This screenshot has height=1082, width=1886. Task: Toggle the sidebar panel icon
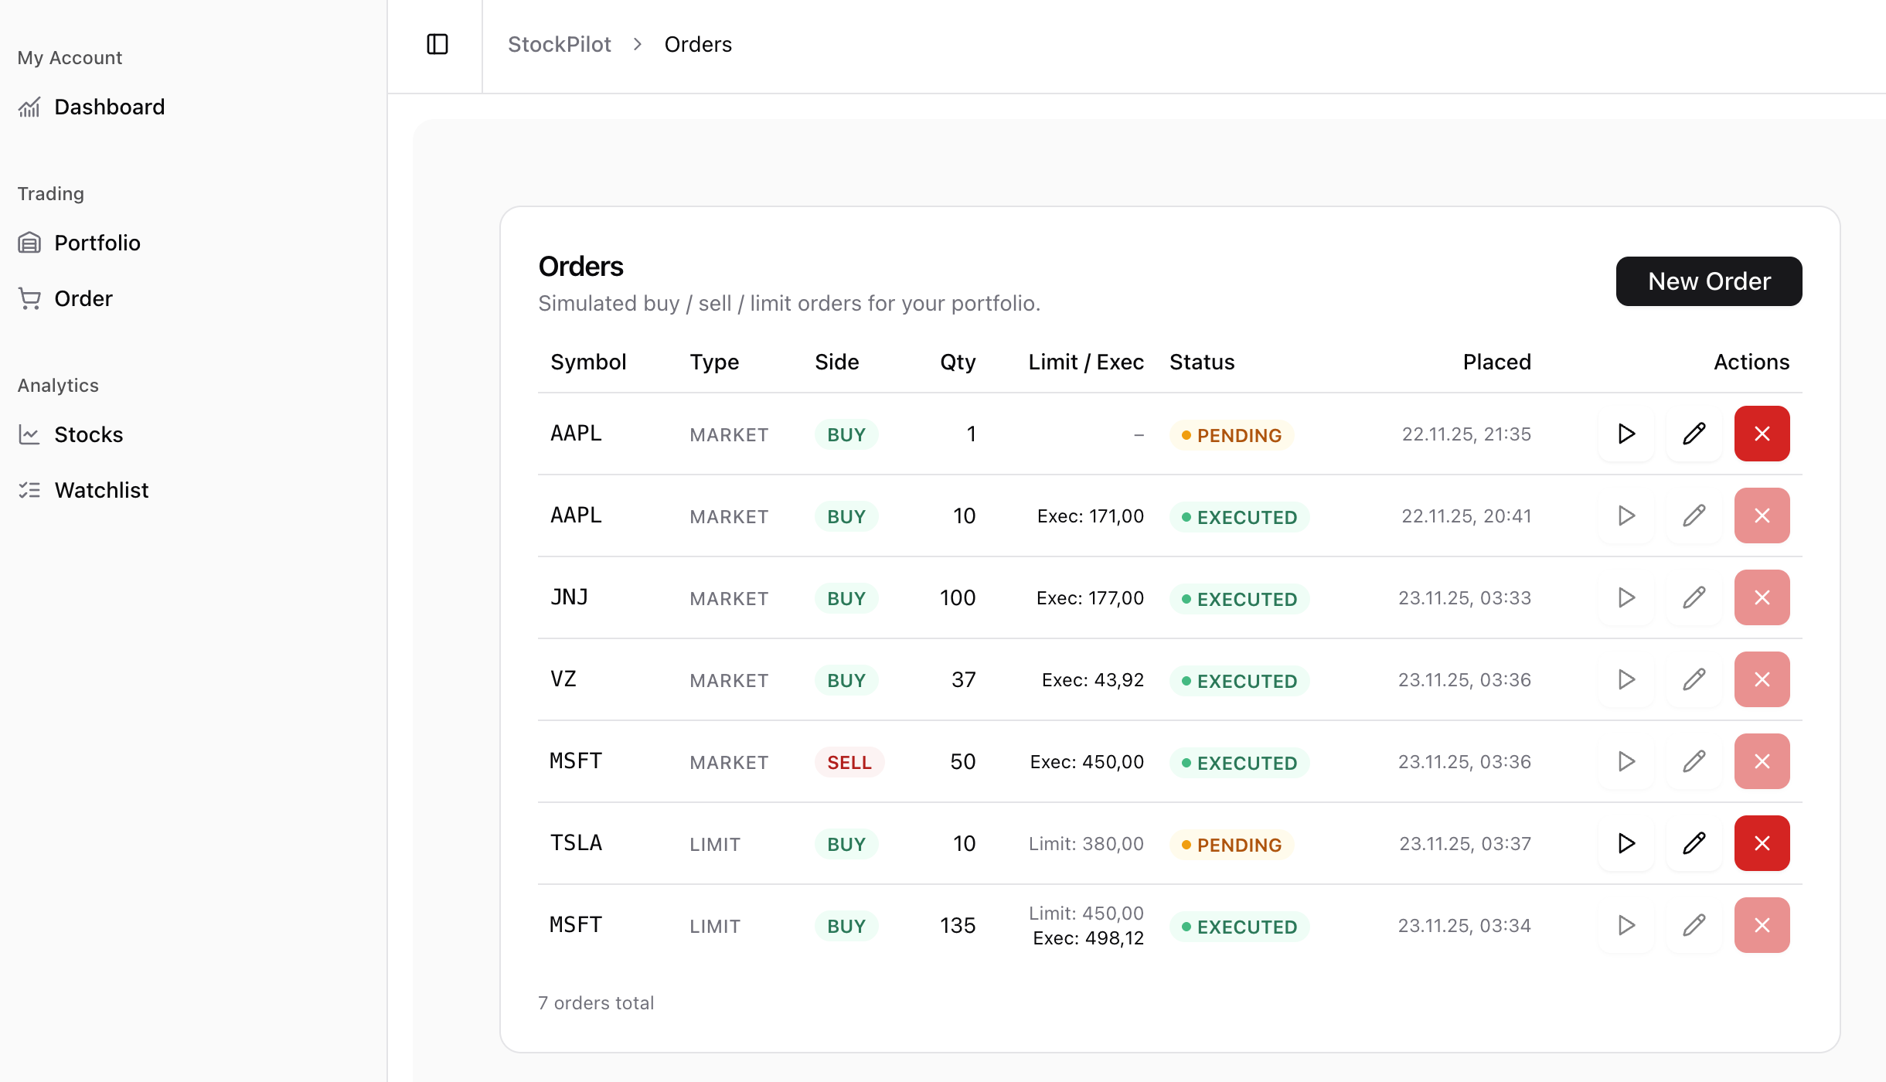pyautogui.click(x=437, y=44)
